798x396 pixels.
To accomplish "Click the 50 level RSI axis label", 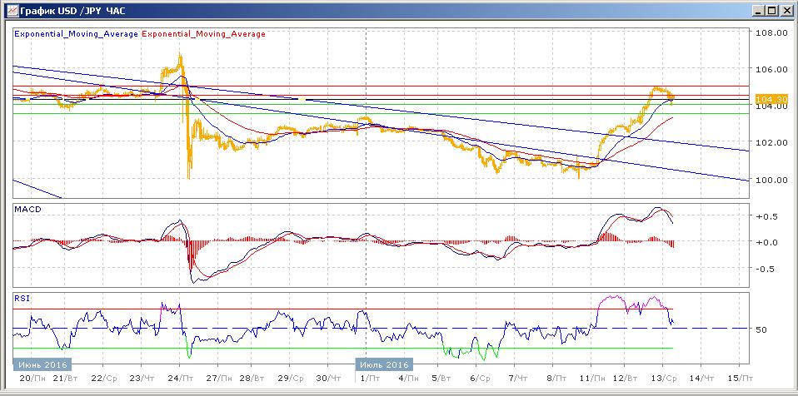I will (762, 329).
